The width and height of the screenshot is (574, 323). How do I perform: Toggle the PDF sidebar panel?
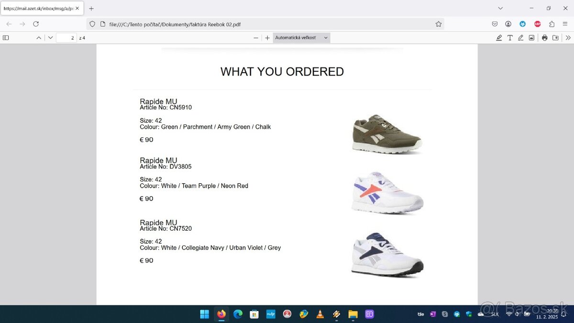tap(6, 38)
